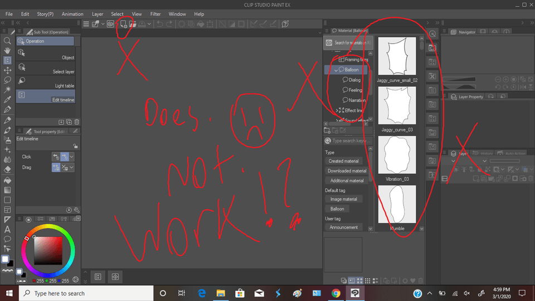Open dropdown next to save icon in command bar
Image resolution: width=535 pixels, height=301 pixels.
pyautogui.click(x=149, y=24)
